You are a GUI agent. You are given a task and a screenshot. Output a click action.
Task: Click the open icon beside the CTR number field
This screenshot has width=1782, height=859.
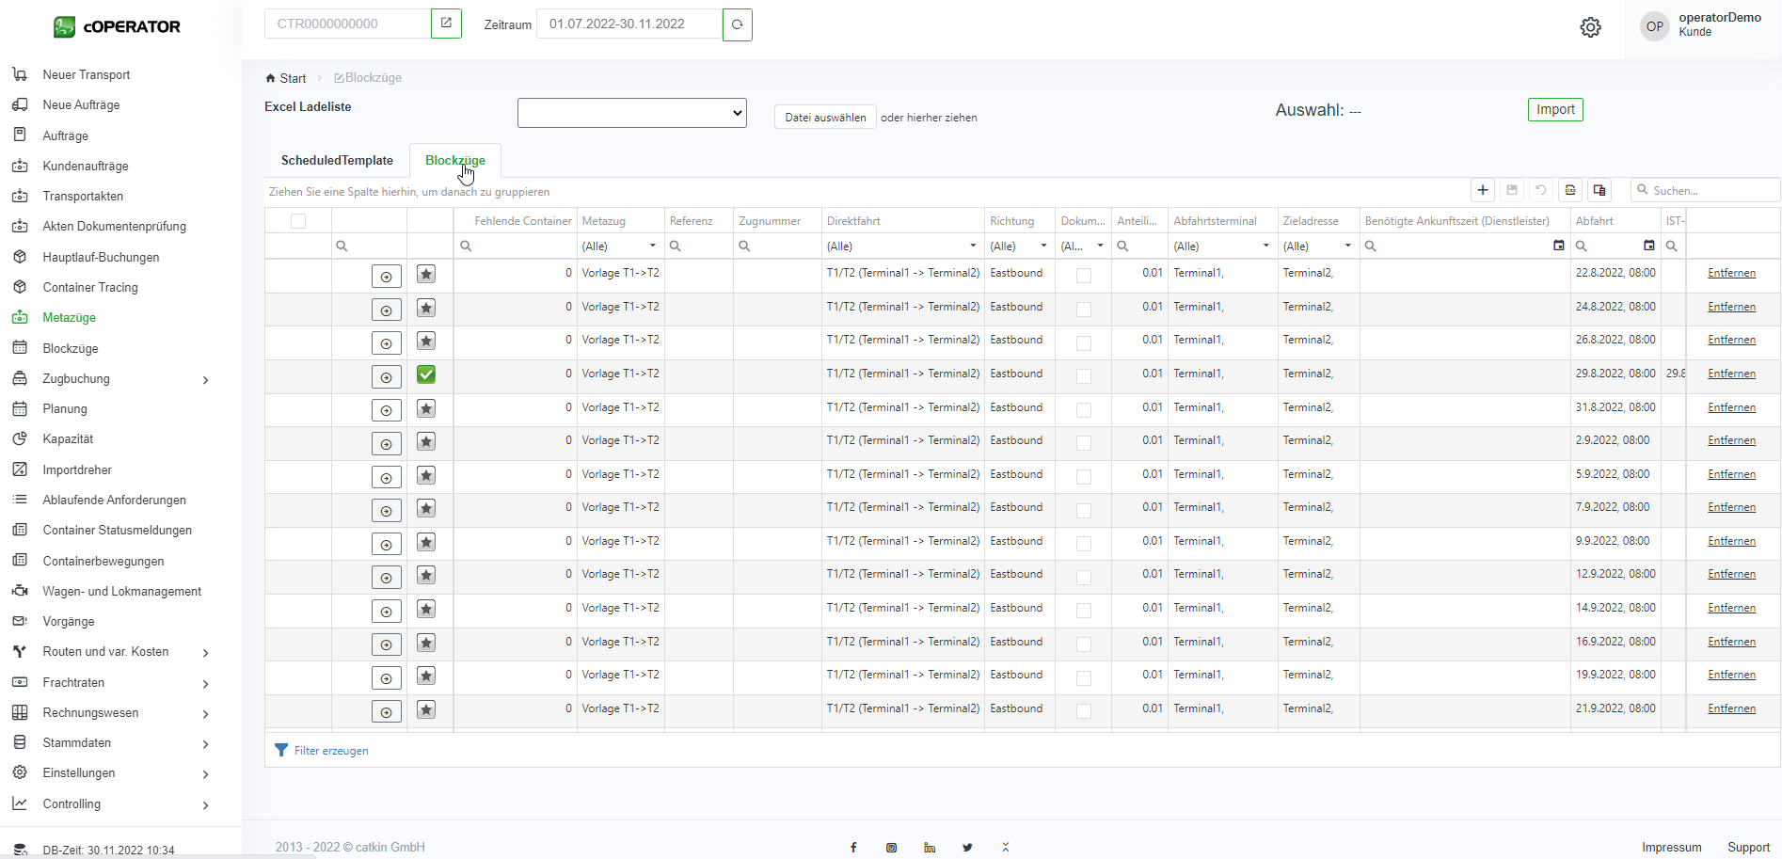coord(446,24)
